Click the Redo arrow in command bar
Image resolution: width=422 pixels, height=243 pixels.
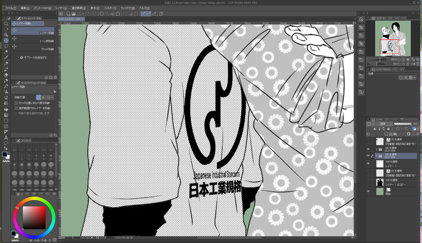click(x=95, y=14)
